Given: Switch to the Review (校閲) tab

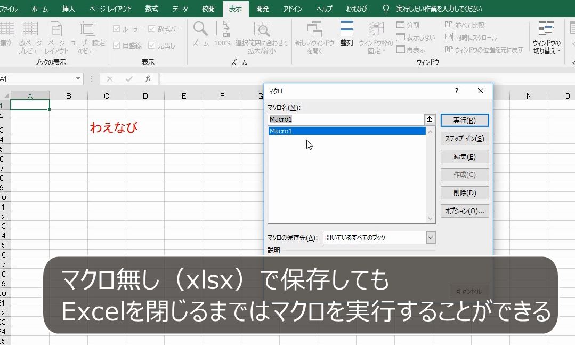Looking at the screenshot, I should [x=208, y=9].
